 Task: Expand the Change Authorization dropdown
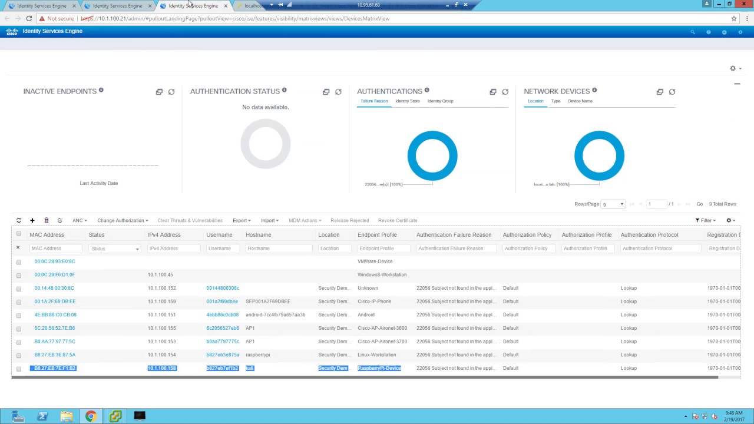(x=123, y=220)
